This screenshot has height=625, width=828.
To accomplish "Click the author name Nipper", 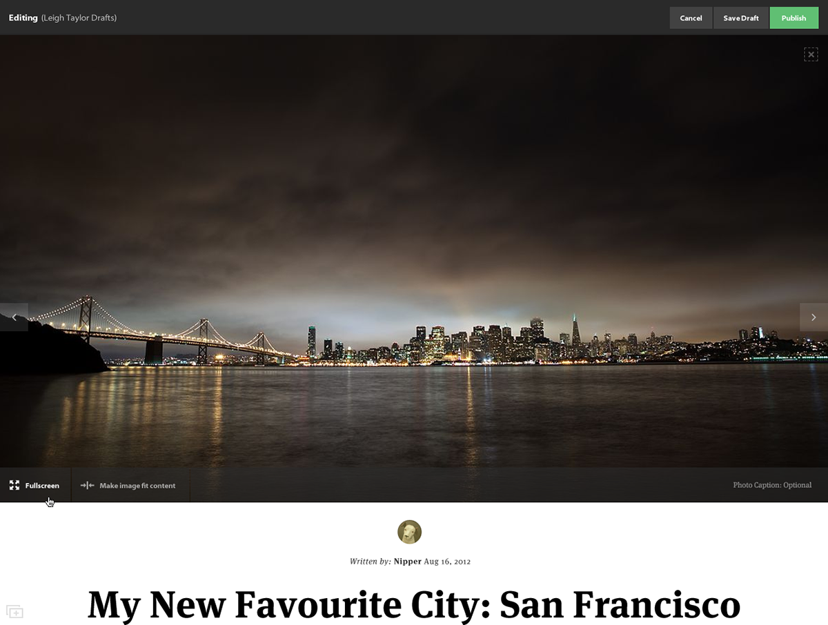I will [x=408, y=562].
